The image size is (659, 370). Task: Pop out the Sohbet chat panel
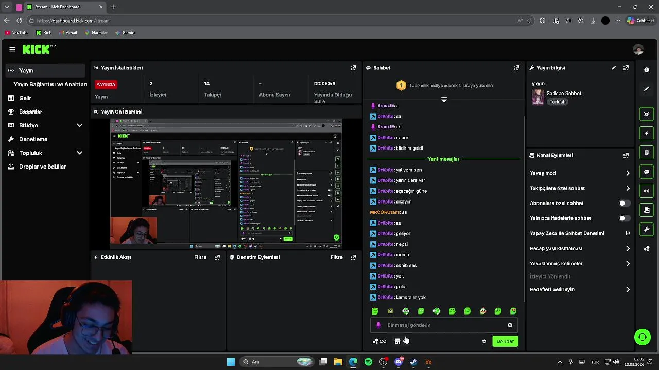click(517, 68)
